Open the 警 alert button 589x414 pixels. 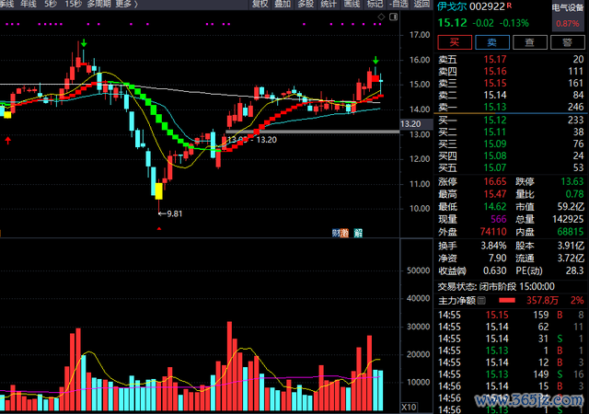[x=566, y=41]
